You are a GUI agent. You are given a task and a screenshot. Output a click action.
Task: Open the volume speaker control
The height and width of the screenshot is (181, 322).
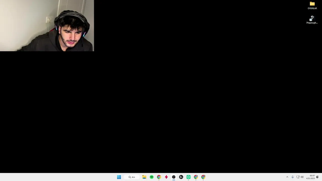click(302, 177)
